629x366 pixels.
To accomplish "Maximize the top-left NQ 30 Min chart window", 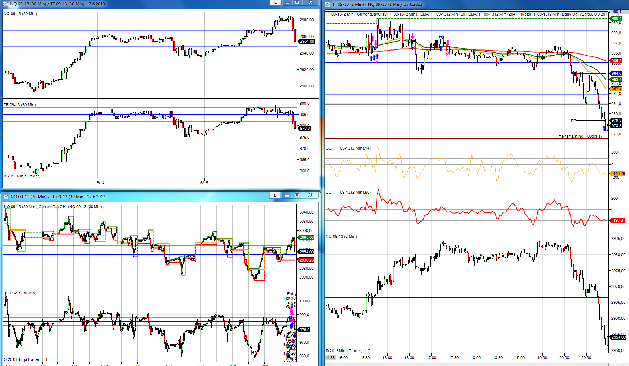I will [x=297, y=3].
